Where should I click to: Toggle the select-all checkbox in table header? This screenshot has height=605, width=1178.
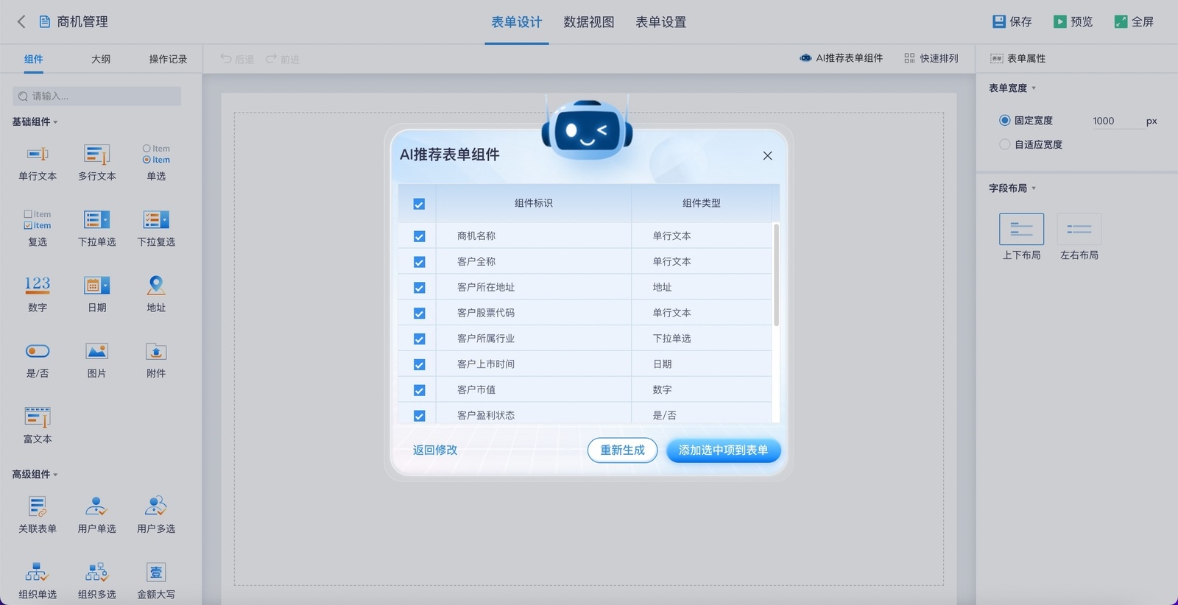pyautogui.click(x=419, y=204)
